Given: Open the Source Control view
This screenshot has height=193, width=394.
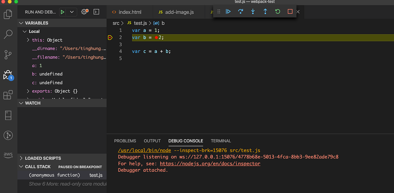Looking at the screenshot, I should point(8,55).
